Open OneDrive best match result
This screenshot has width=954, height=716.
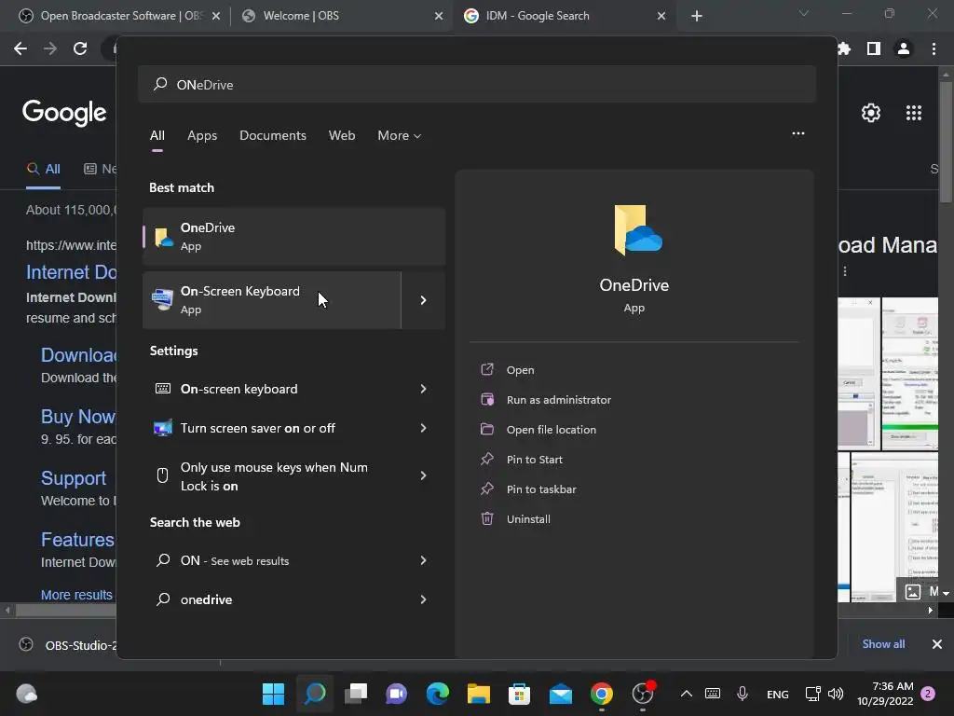(293, 236)
